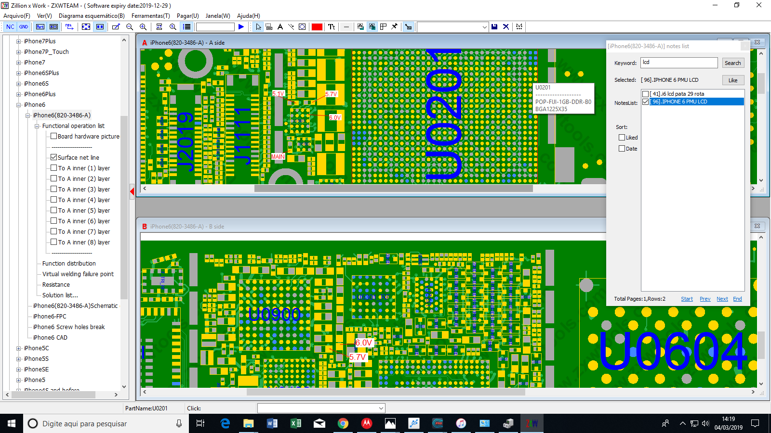Select the circle shape drawing tool

tap(302, 27)
